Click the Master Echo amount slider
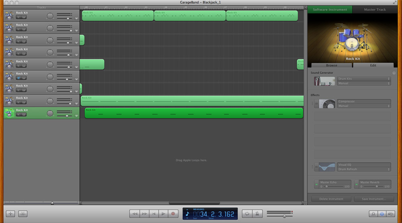The image size is (402, 223). pyautogui.click(x=334, y=186)
